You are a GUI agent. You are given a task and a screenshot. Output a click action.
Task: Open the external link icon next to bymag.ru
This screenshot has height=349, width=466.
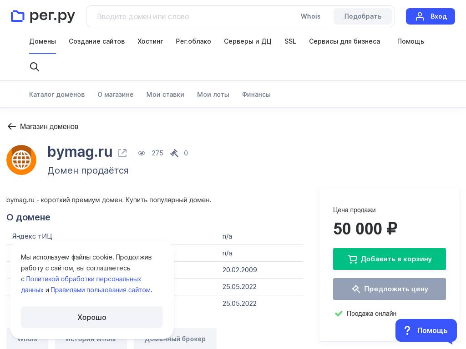pos(122,153)
